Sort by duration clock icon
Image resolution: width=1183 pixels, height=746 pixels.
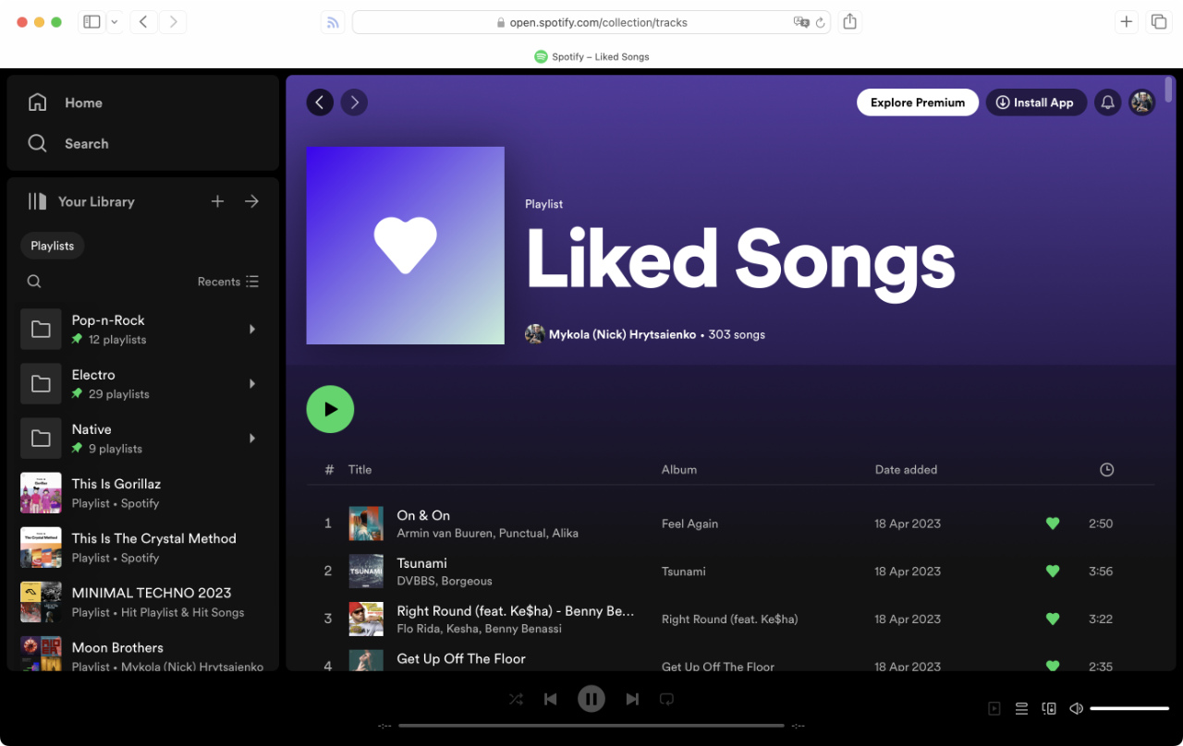1106,470
